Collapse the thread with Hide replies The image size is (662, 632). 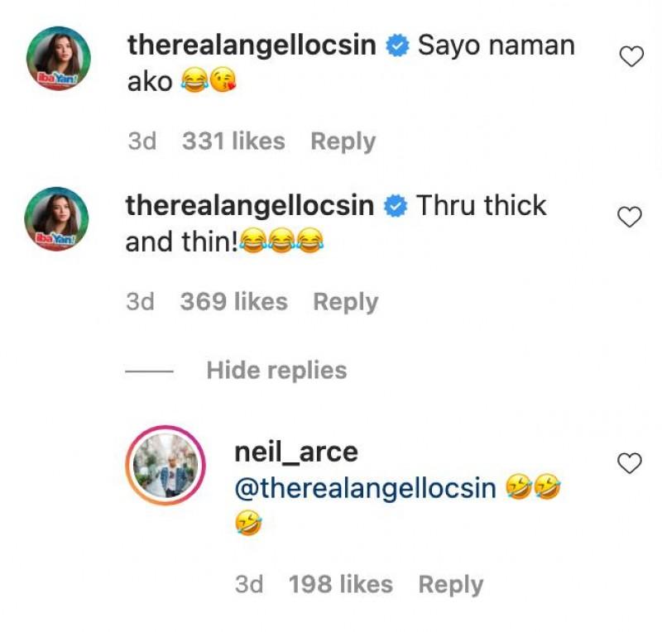point(276,370)
